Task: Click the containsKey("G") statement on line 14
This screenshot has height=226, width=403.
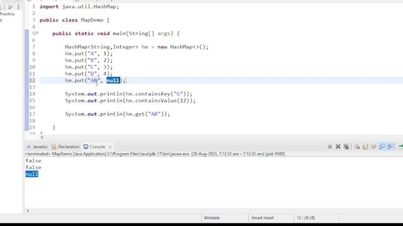Action: point(128,94)
